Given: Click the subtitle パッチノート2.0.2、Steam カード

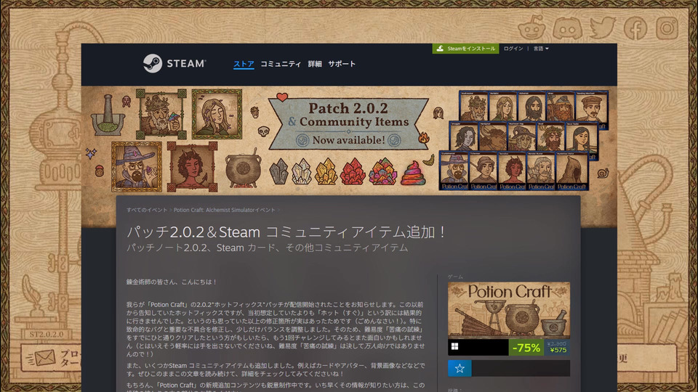Looking at the screenshot, I should click(267, 248).
